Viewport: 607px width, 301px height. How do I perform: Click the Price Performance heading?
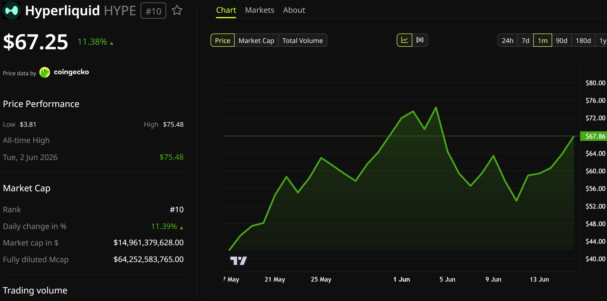click(41, 104)
